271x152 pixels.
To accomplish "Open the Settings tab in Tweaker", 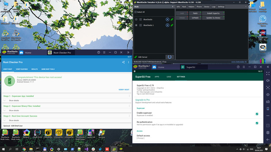I will click(221, 7).
